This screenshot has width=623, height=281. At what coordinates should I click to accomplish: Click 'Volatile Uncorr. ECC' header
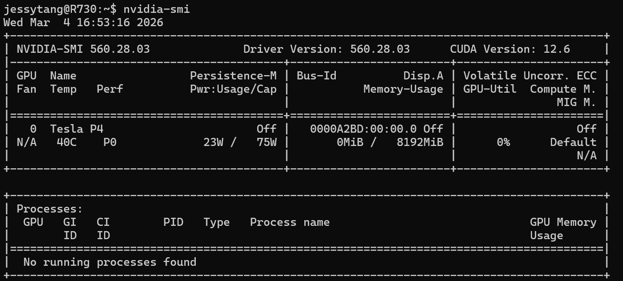(530, 76)
